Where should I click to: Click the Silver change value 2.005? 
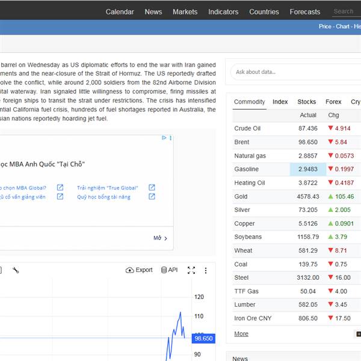342,210
